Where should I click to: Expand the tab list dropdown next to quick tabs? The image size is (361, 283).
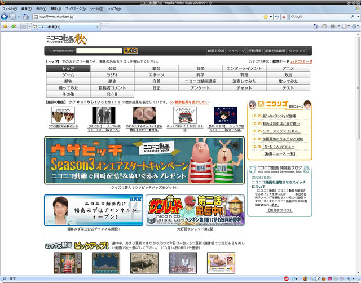click(29, 26)
